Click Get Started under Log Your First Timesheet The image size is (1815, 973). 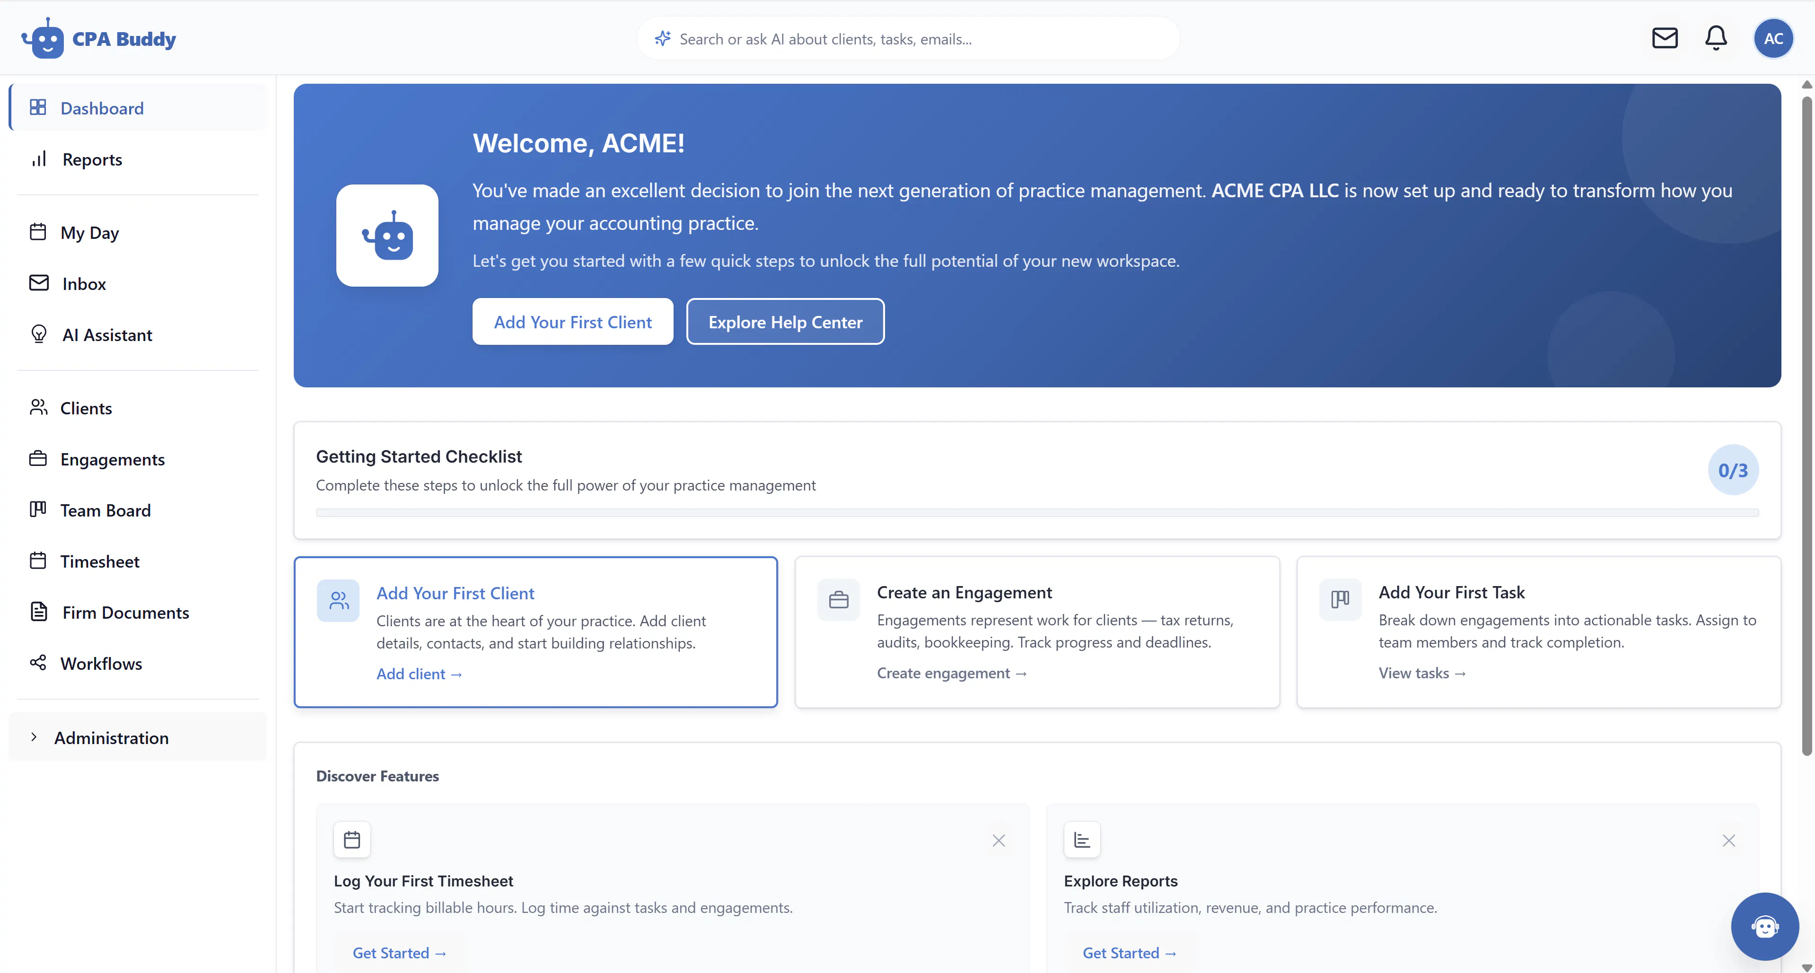click(400, 953)
